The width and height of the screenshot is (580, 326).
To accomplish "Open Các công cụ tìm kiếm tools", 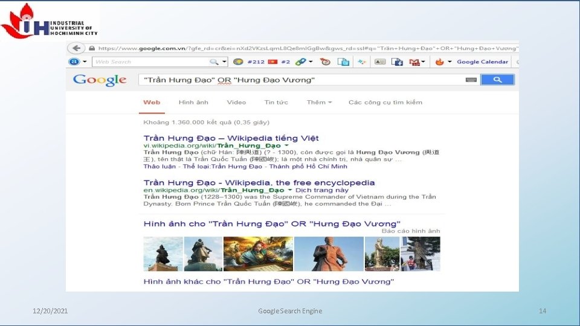I will 385,103.
